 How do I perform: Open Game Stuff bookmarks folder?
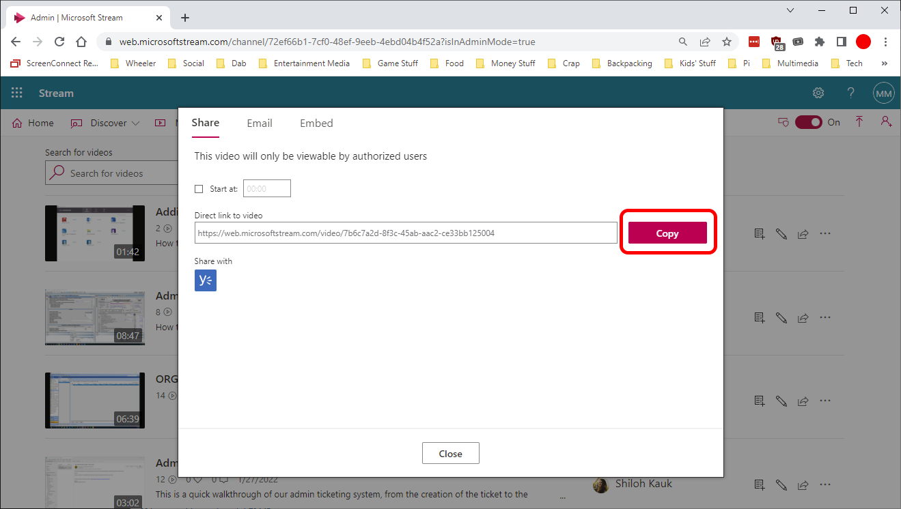click(x=390, y=63)
